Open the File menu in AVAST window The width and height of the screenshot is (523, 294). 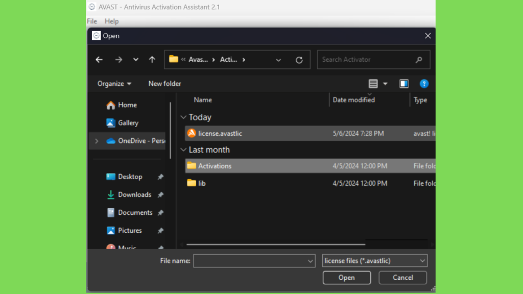point(92,21)
